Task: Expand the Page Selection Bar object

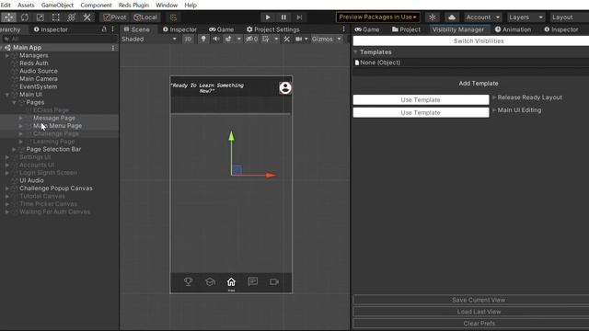Action: [x=14, y=149]
